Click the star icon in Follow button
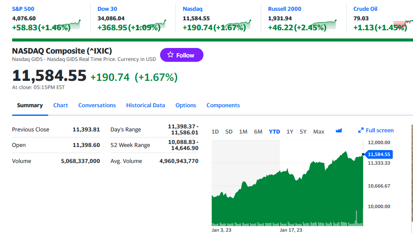This screenshot has height=233, width=413. point(170,54)
